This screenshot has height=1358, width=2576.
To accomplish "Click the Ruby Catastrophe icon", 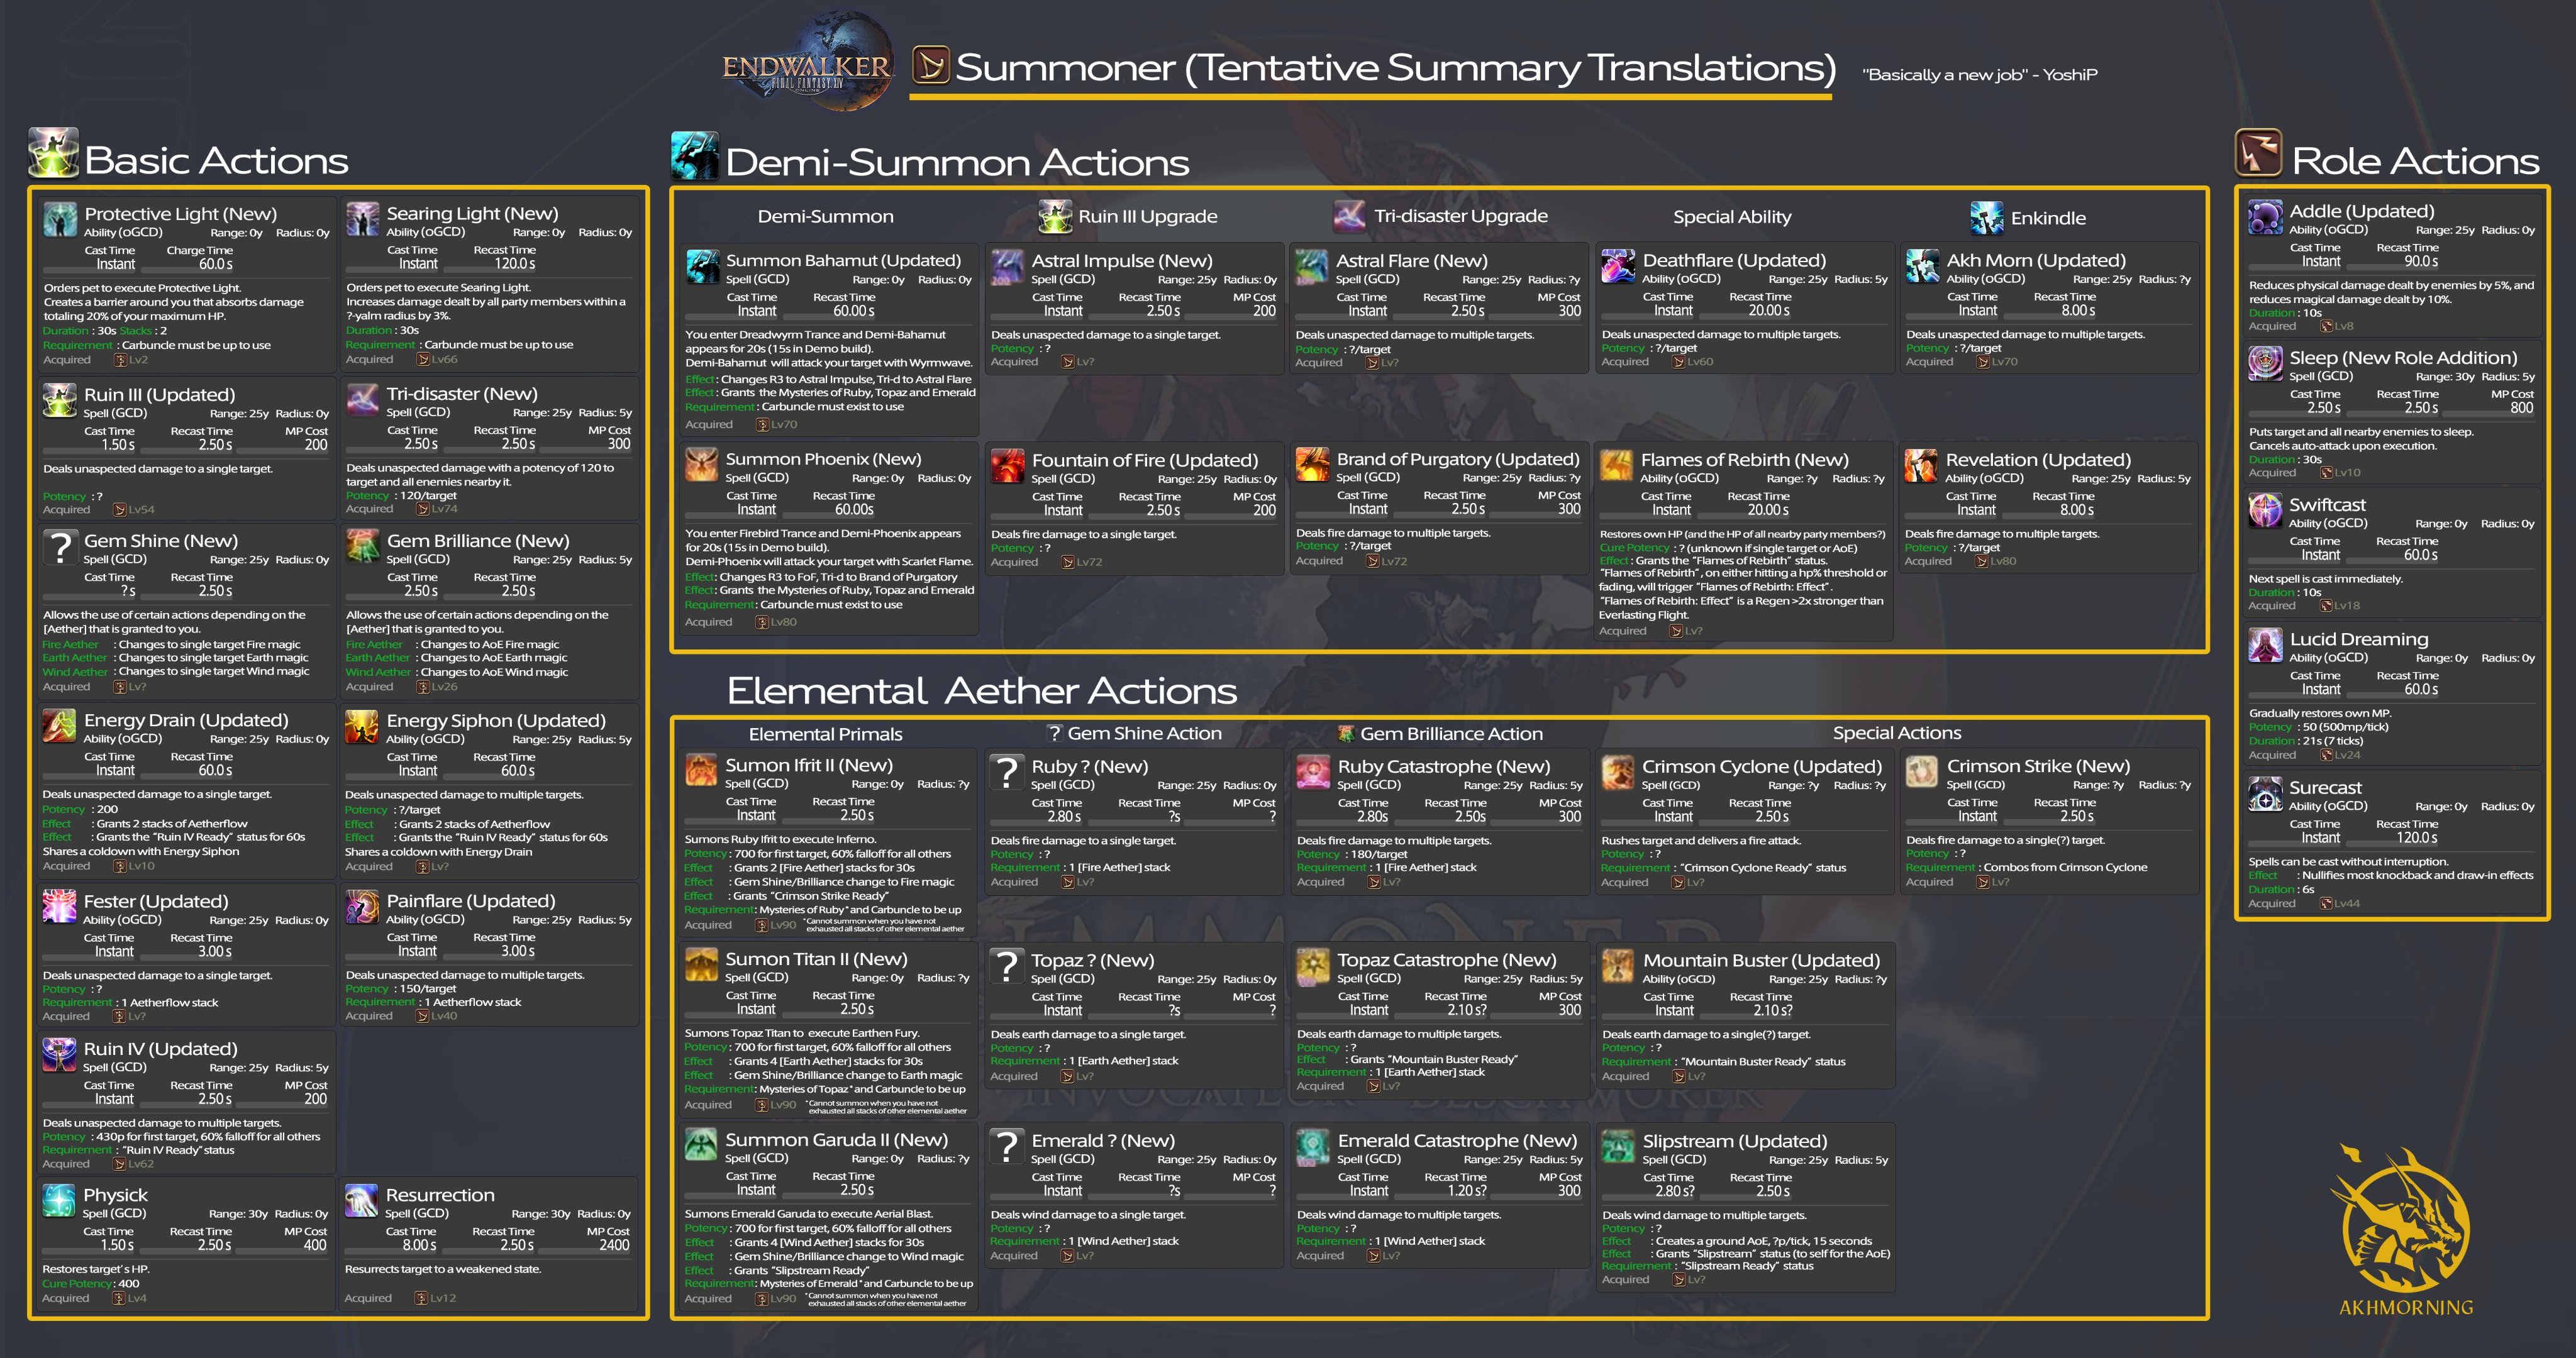I will [x=1313, y=772].
